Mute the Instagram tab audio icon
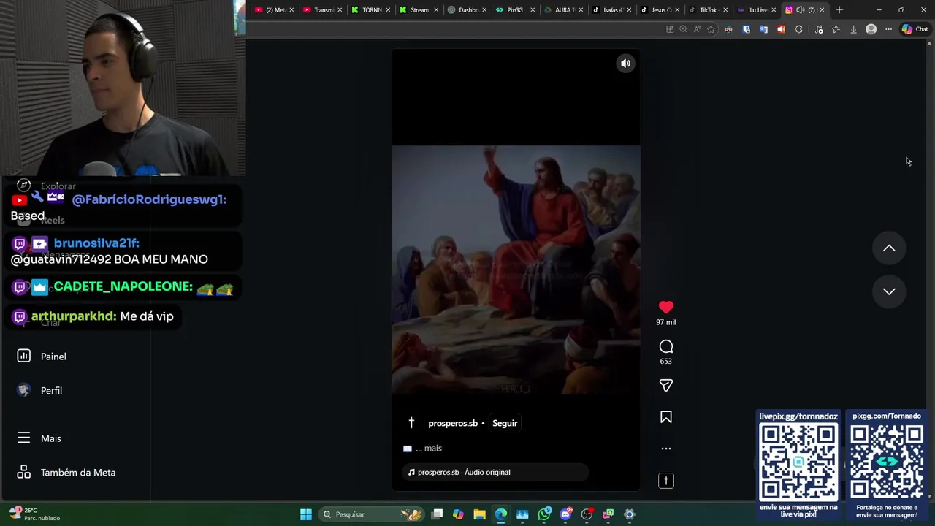Screen dimensions: 935x526 click(x=800, y=9)
